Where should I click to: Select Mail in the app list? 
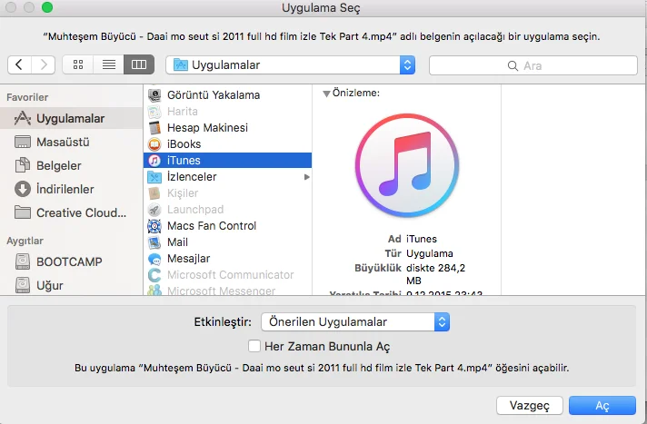(x=227, y=242)
